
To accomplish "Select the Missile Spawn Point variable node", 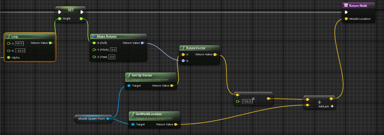I will coord(93,118).
